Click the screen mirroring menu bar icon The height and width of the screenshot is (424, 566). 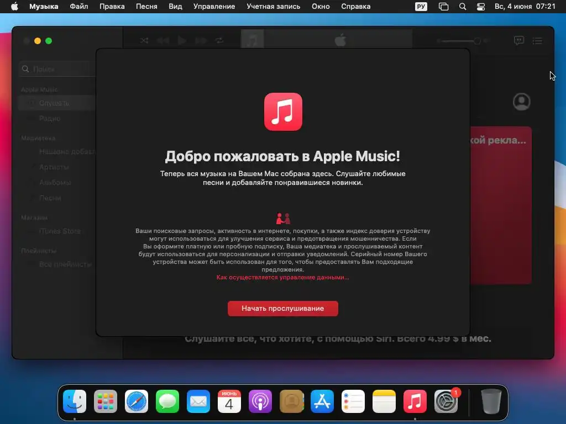tap(443, 7)
